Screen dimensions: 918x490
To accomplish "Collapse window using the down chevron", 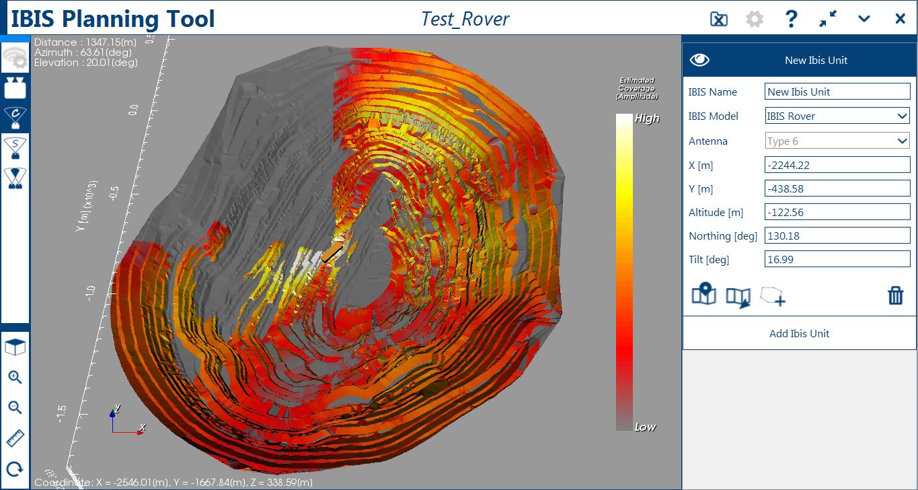I will pos(865,19).
